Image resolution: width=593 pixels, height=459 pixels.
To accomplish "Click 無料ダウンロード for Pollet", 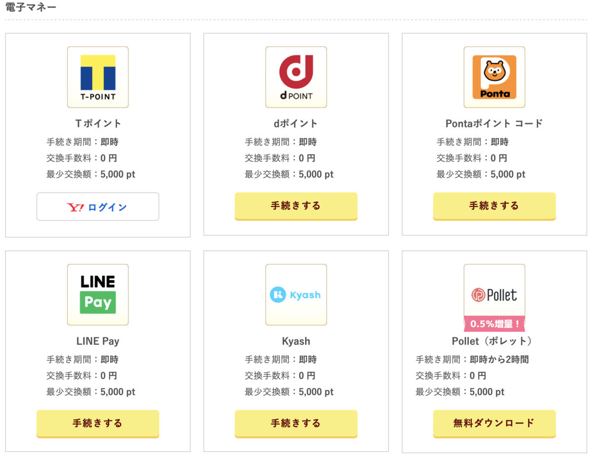I will tap(494, 424).
